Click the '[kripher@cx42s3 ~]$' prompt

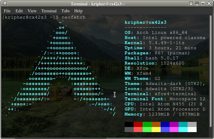[x=31, y=17]
